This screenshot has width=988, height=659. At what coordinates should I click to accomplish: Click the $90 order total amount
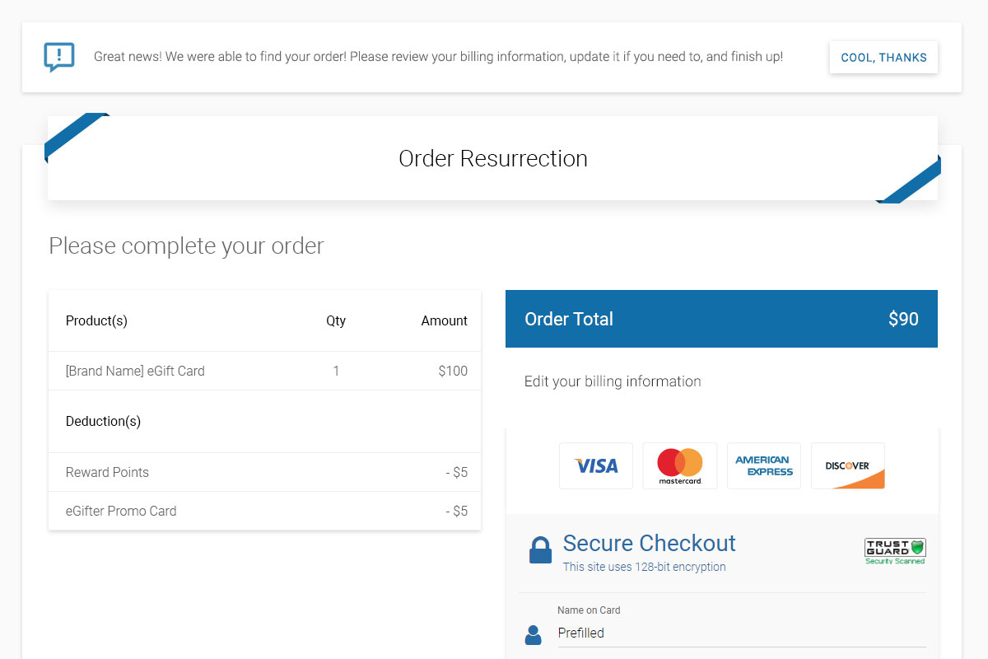(x=903, y=319)
